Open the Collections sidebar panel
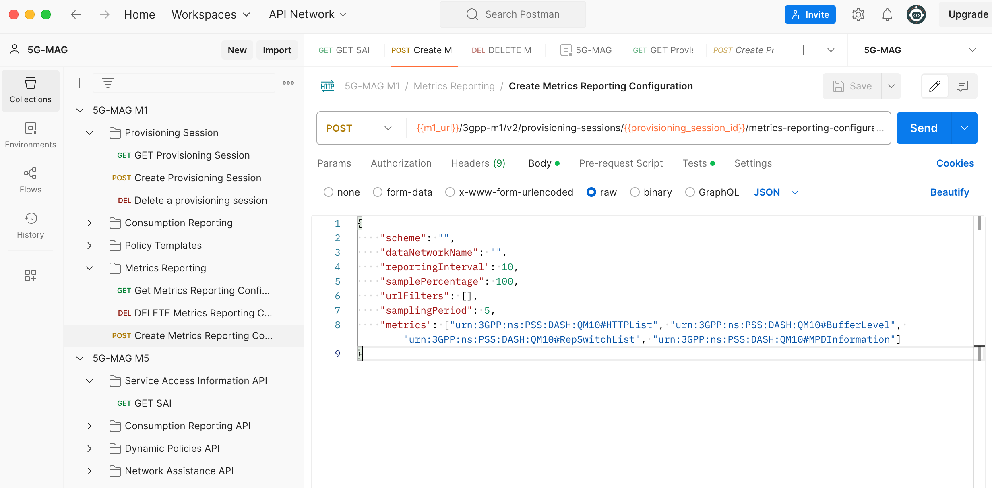The height and width of the screenshot is (488, 992). click(30, 91)
